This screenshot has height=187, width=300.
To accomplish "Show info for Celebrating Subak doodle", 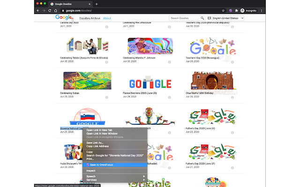I will (x=106, y=97).
